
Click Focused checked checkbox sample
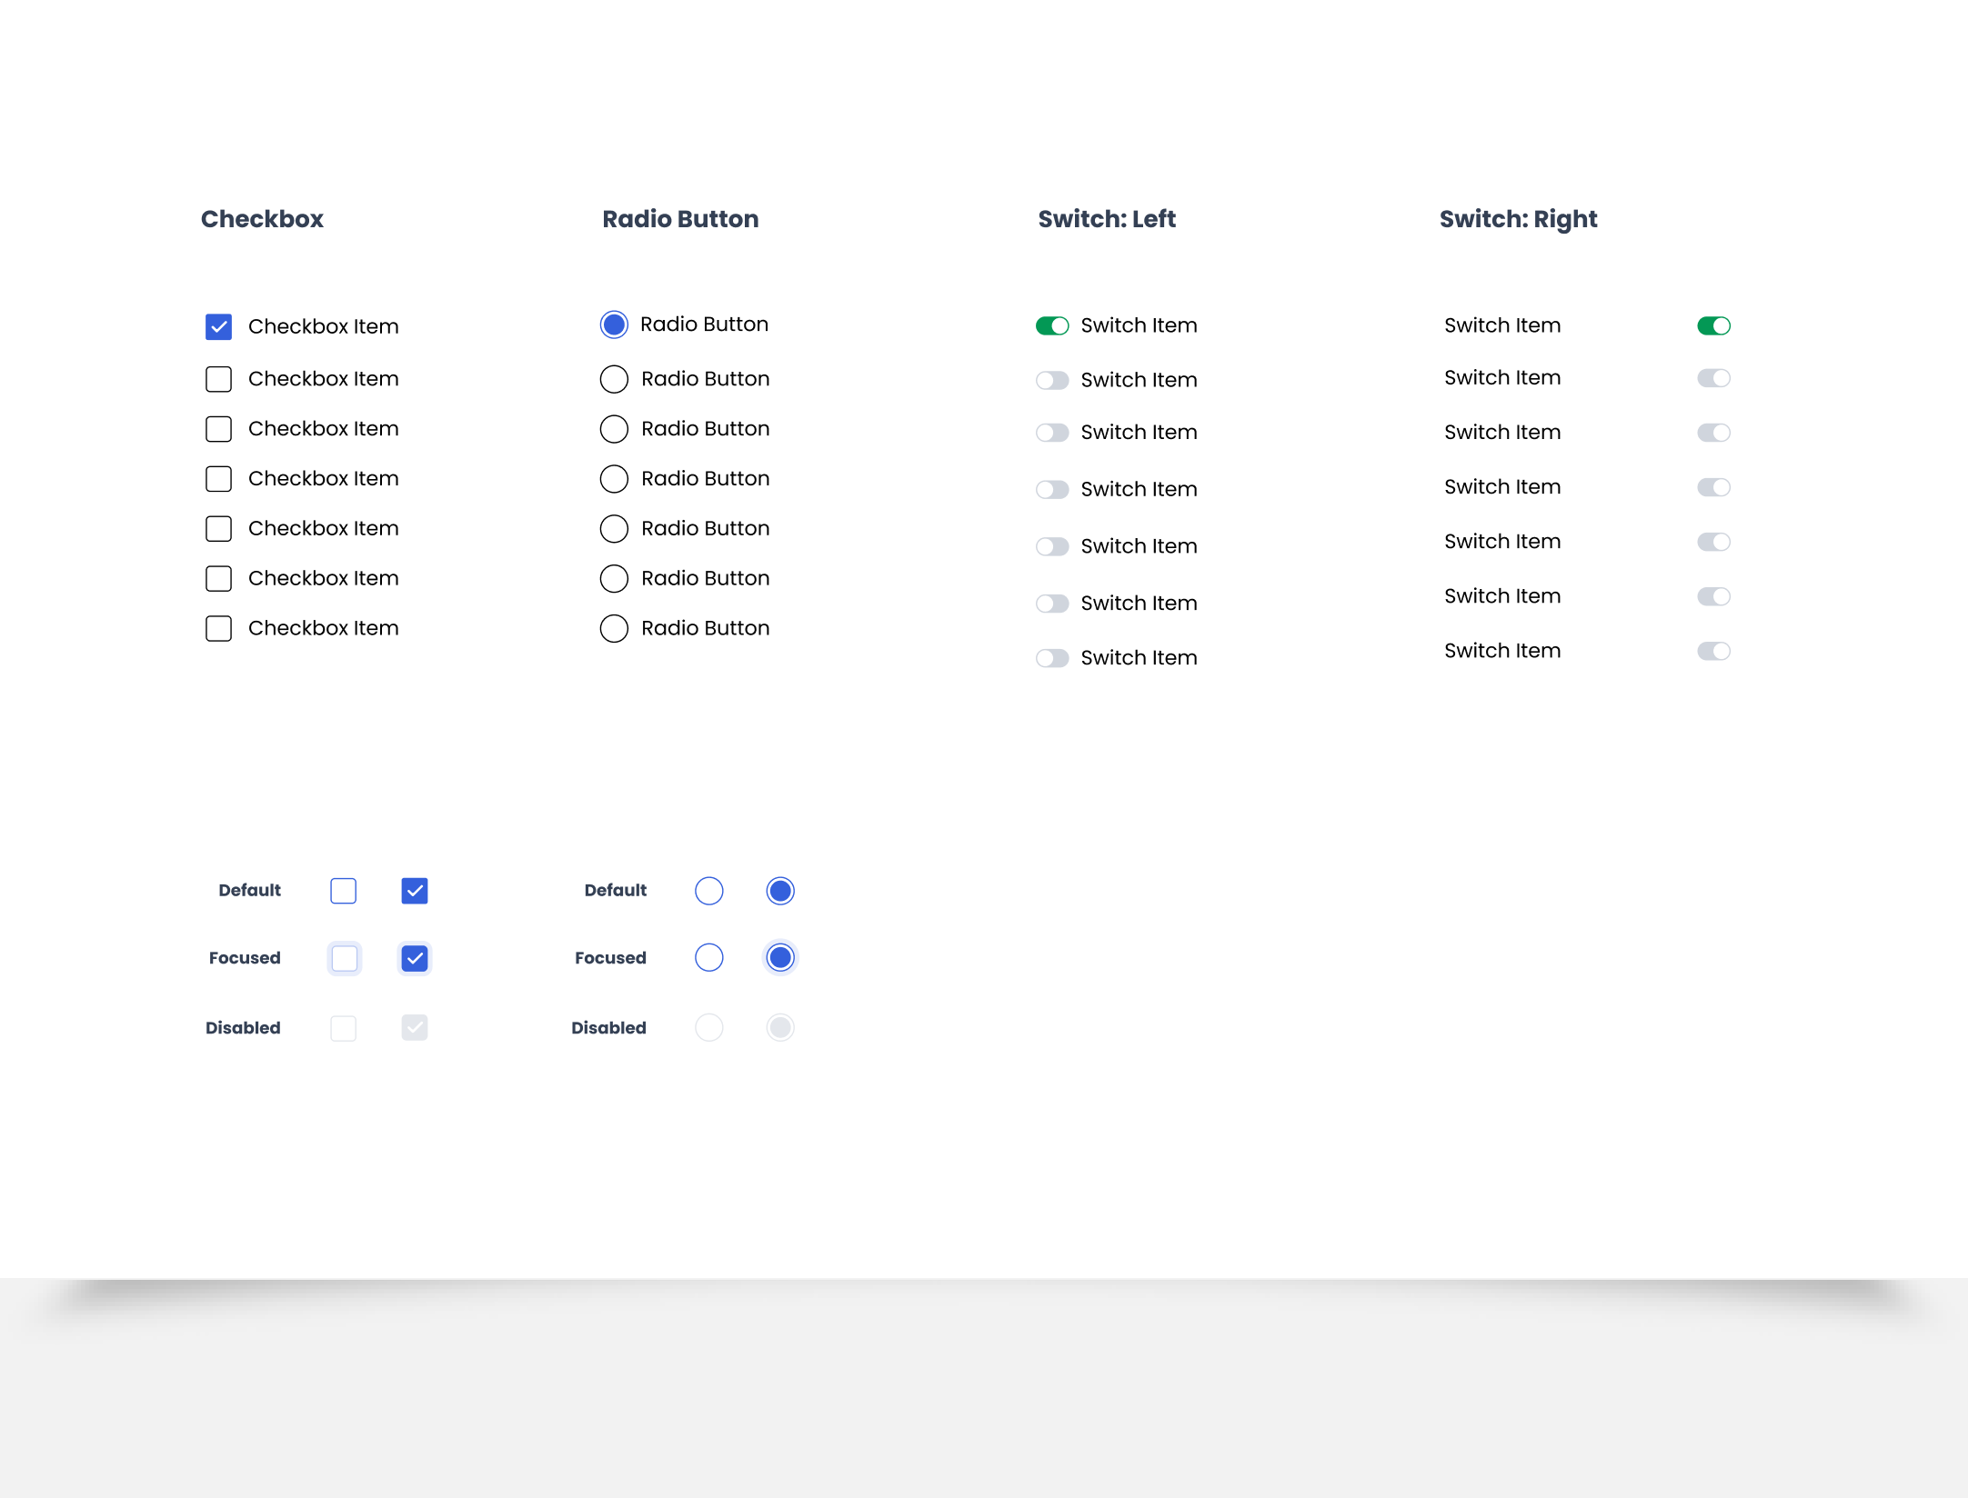[x=415, y=958]
